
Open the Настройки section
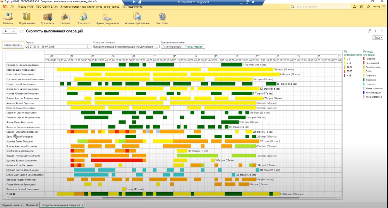point(162,19)
